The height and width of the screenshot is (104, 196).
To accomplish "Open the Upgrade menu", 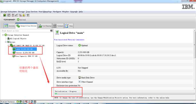I will point(74,12).
